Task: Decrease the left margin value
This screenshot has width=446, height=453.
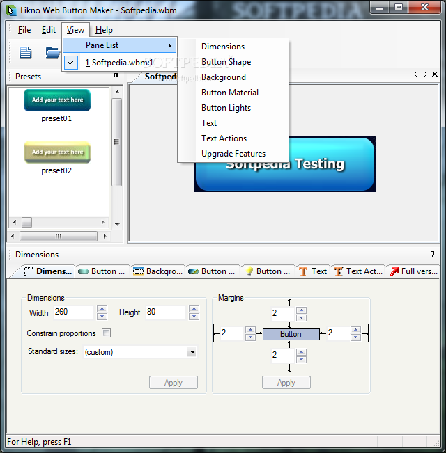Action: click(250, 337)
